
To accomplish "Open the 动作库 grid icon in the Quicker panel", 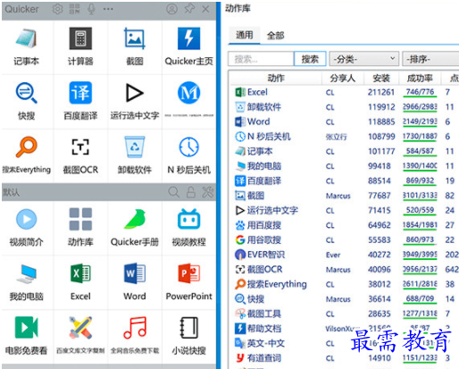I will click(80, 220).
